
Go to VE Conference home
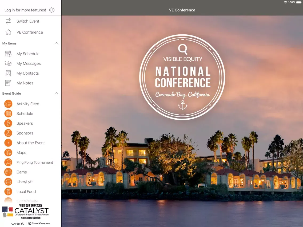pyautogui.click(x=30, y=32)
